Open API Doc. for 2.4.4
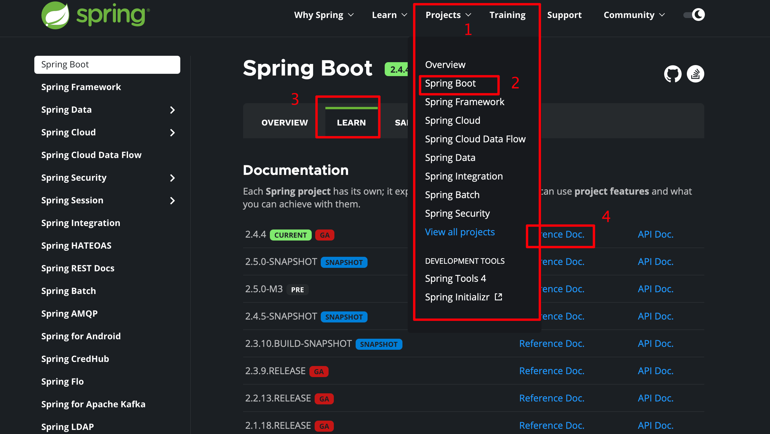Viewport: 770px width, 434px height. coord(655,234)
